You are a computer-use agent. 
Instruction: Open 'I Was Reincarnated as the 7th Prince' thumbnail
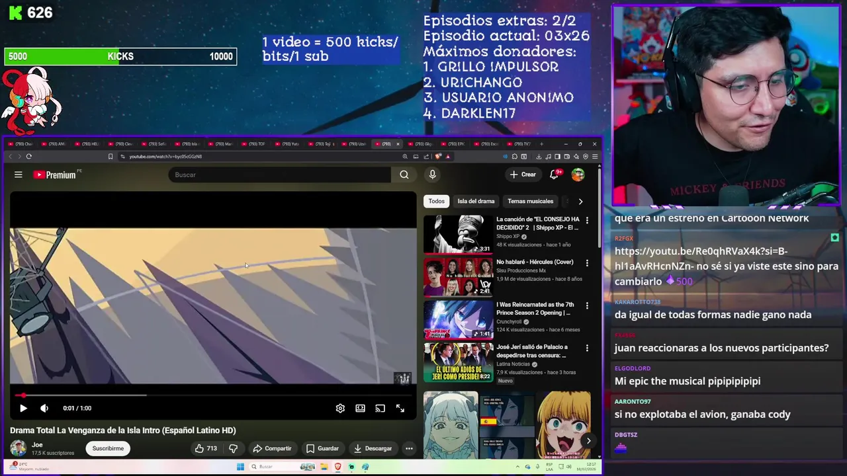(x=458, y=319)
